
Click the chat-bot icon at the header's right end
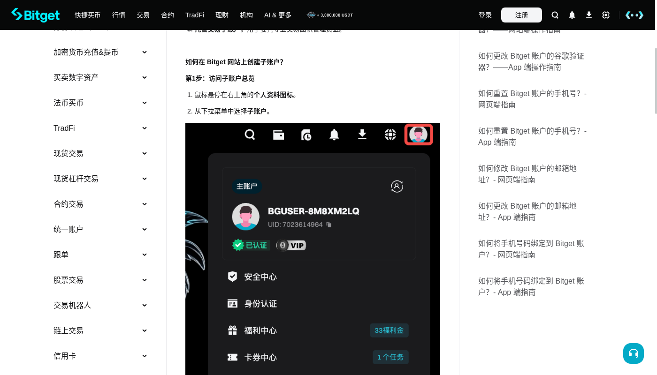pos(634,15)
